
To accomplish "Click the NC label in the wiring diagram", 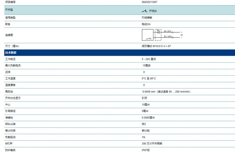I will (182, 35).
